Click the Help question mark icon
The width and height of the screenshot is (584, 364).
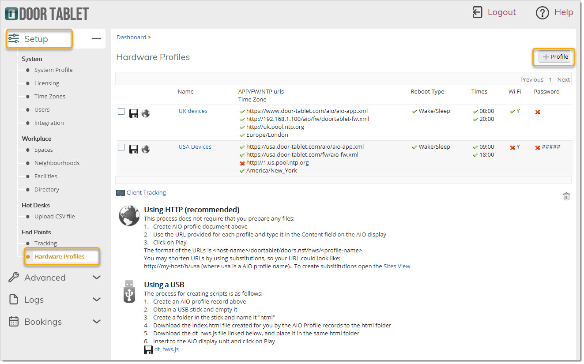point(542,13)
